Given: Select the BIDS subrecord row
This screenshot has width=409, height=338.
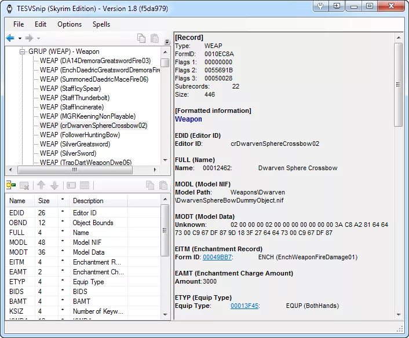Looking at the screenshot, I should click(83, 292).
